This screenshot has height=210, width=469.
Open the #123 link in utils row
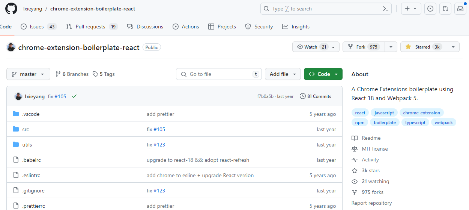(159, 145)
